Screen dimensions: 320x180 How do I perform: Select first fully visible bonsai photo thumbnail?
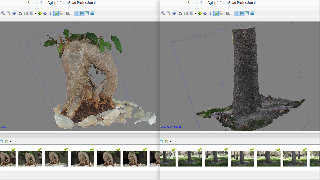pos(30,159)
